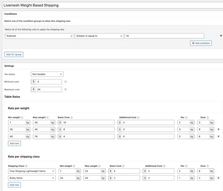Click the Additional Cost field in the 46 kg row
This screenshot has width=223, height=191.
point(146,136)
